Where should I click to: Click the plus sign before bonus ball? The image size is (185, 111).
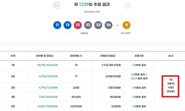[x=118, y=25]
